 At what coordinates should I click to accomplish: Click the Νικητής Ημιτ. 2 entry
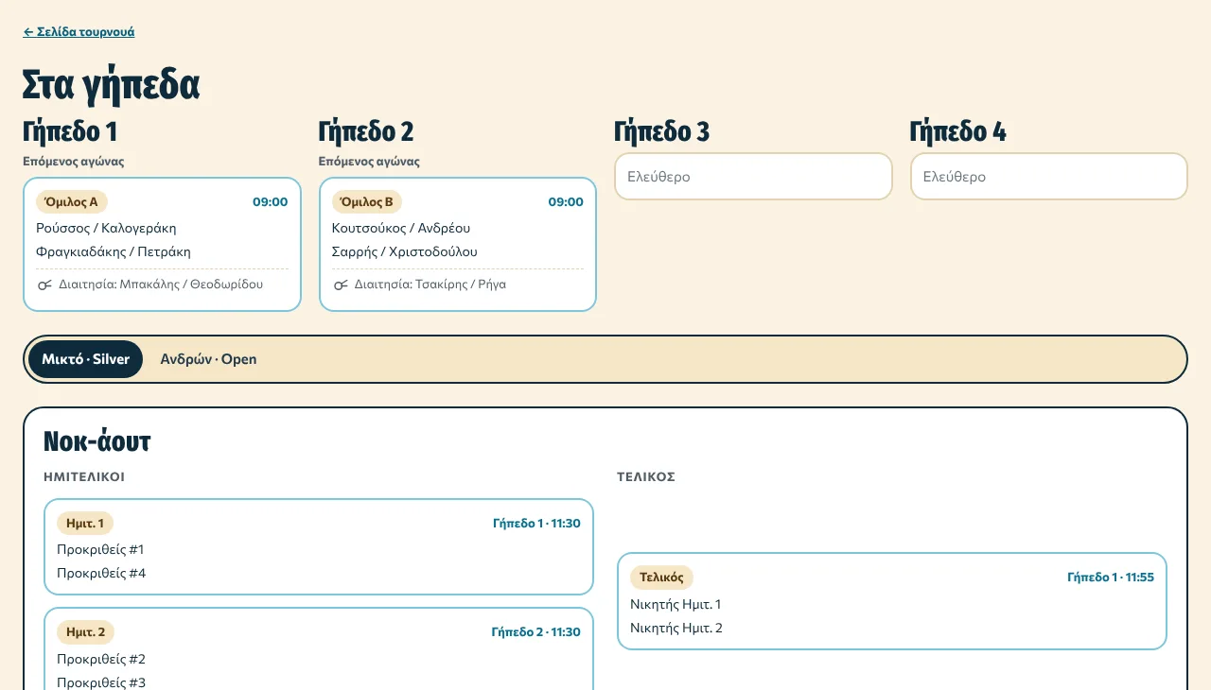pyautogui.click(x=676, y=628)
